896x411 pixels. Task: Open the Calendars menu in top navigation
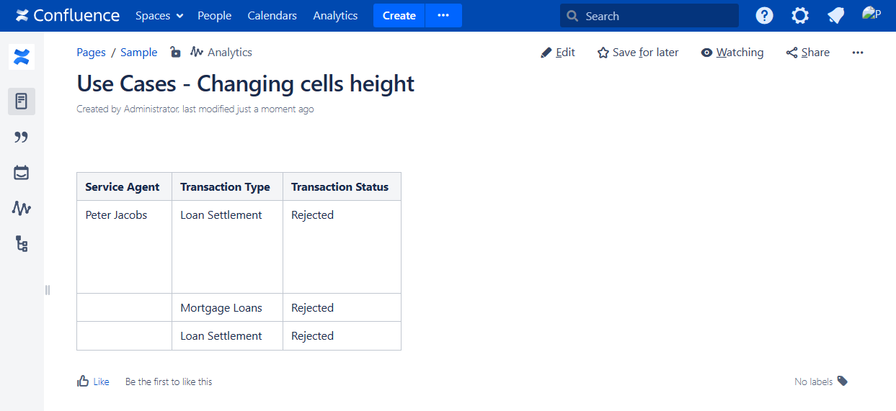(x=272, y=16)
